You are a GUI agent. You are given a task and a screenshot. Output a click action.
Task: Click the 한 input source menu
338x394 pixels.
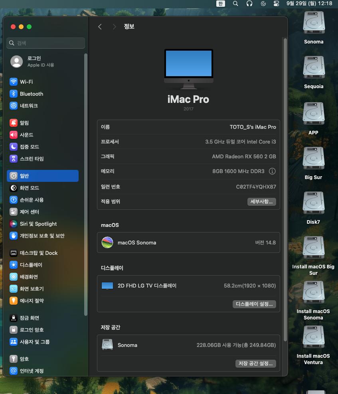[x=221, y=4]
